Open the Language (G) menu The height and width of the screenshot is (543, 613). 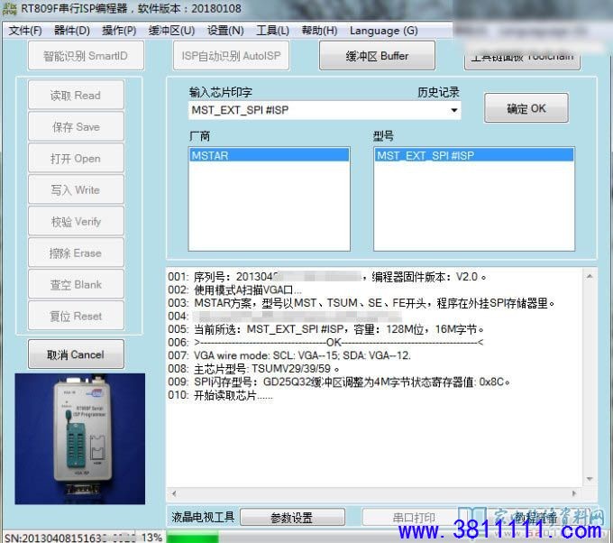[383, 31]
